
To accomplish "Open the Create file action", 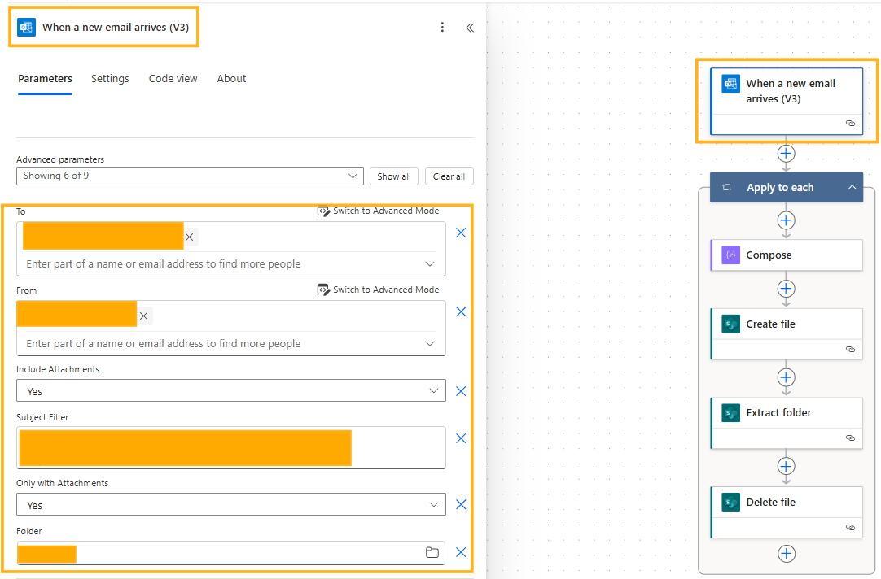I will [x=787, y=334].
